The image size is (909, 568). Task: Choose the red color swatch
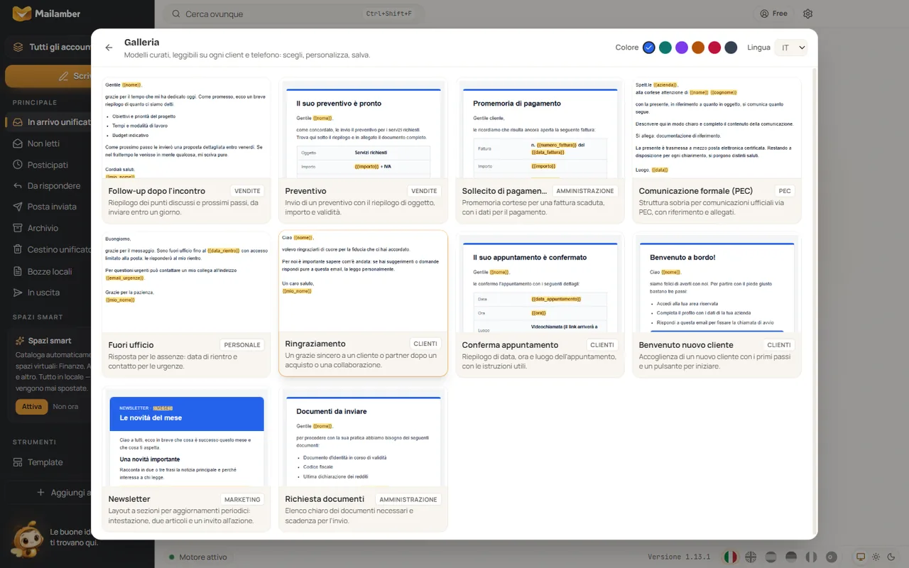(x=714, y=48)
